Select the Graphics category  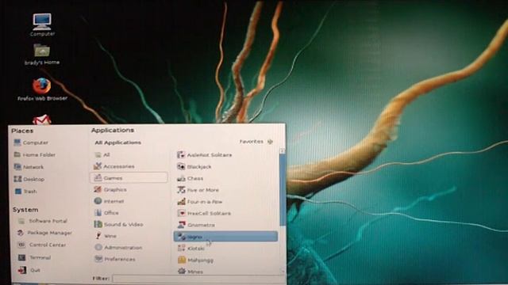click(x=110, y=190)
